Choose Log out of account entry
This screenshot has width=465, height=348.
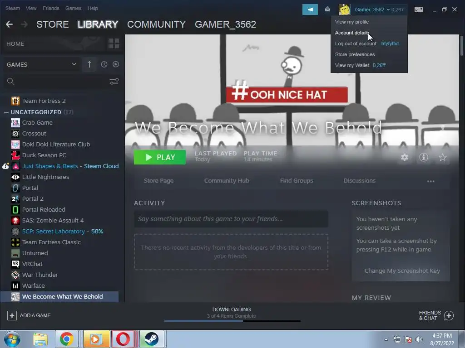[x=367, y=43]
